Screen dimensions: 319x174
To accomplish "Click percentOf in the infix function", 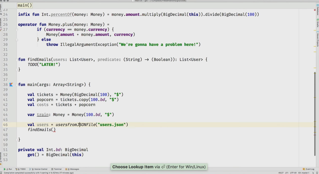I will click(x=61, y=14).
